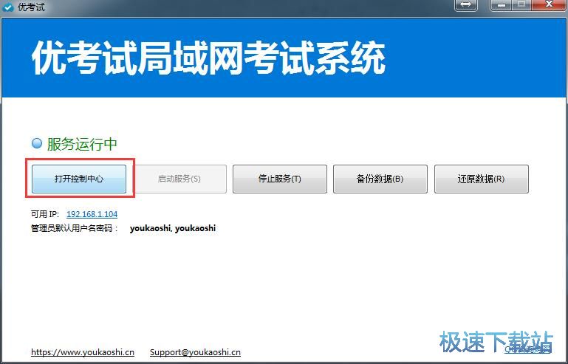Screen dimensions: 568x364
Task: Click Support@youkaoshi.cn email link
Action: coord(195,352)
